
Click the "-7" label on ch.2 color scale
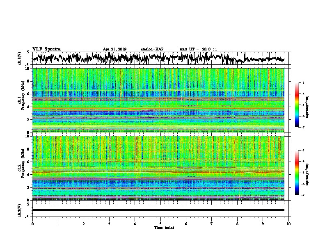tap(303, 195)
